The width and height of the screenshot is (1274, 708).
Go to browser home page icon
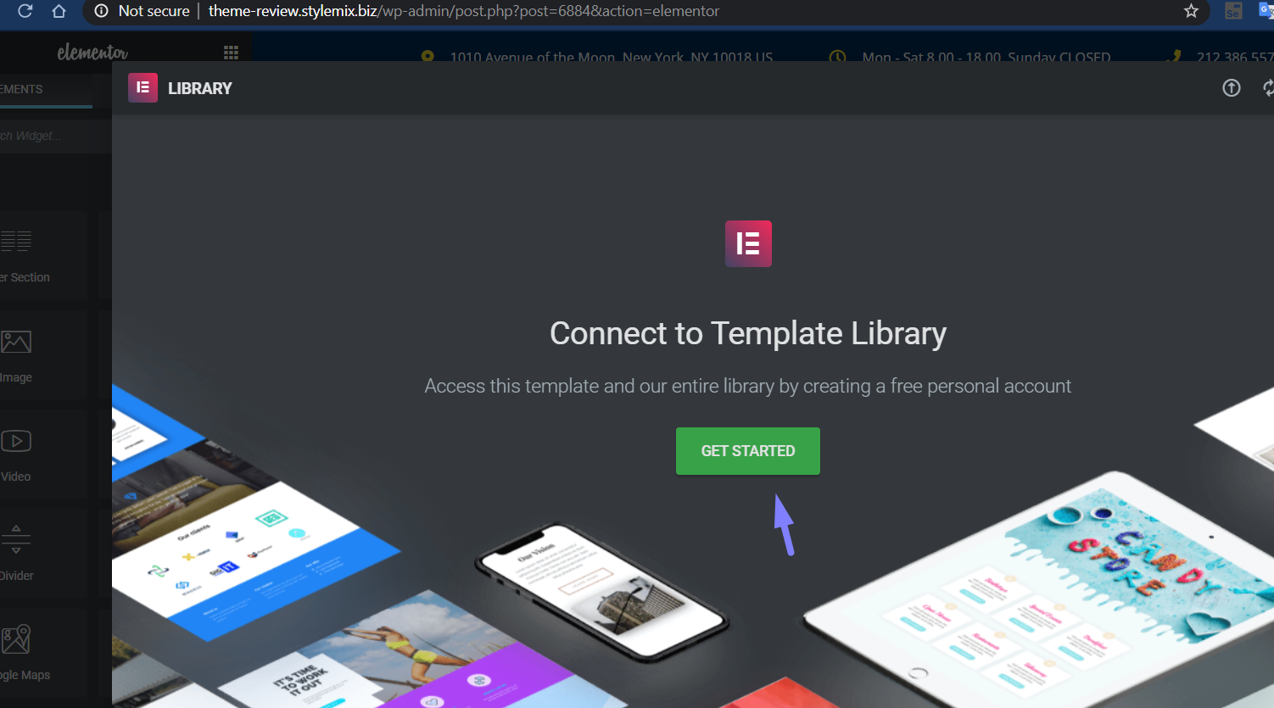tap(59, 11)
